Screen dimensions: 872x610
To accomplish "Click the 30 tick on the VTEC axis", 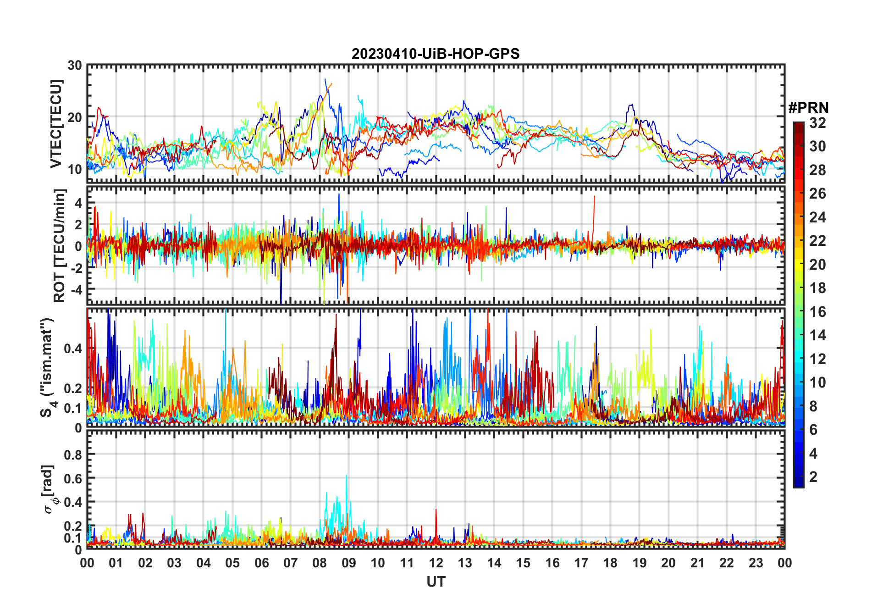I will [x=75, y=66].
